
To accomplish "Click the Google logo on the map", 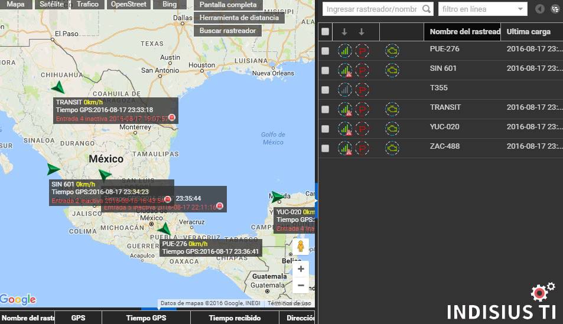I will tap(18, 299).
